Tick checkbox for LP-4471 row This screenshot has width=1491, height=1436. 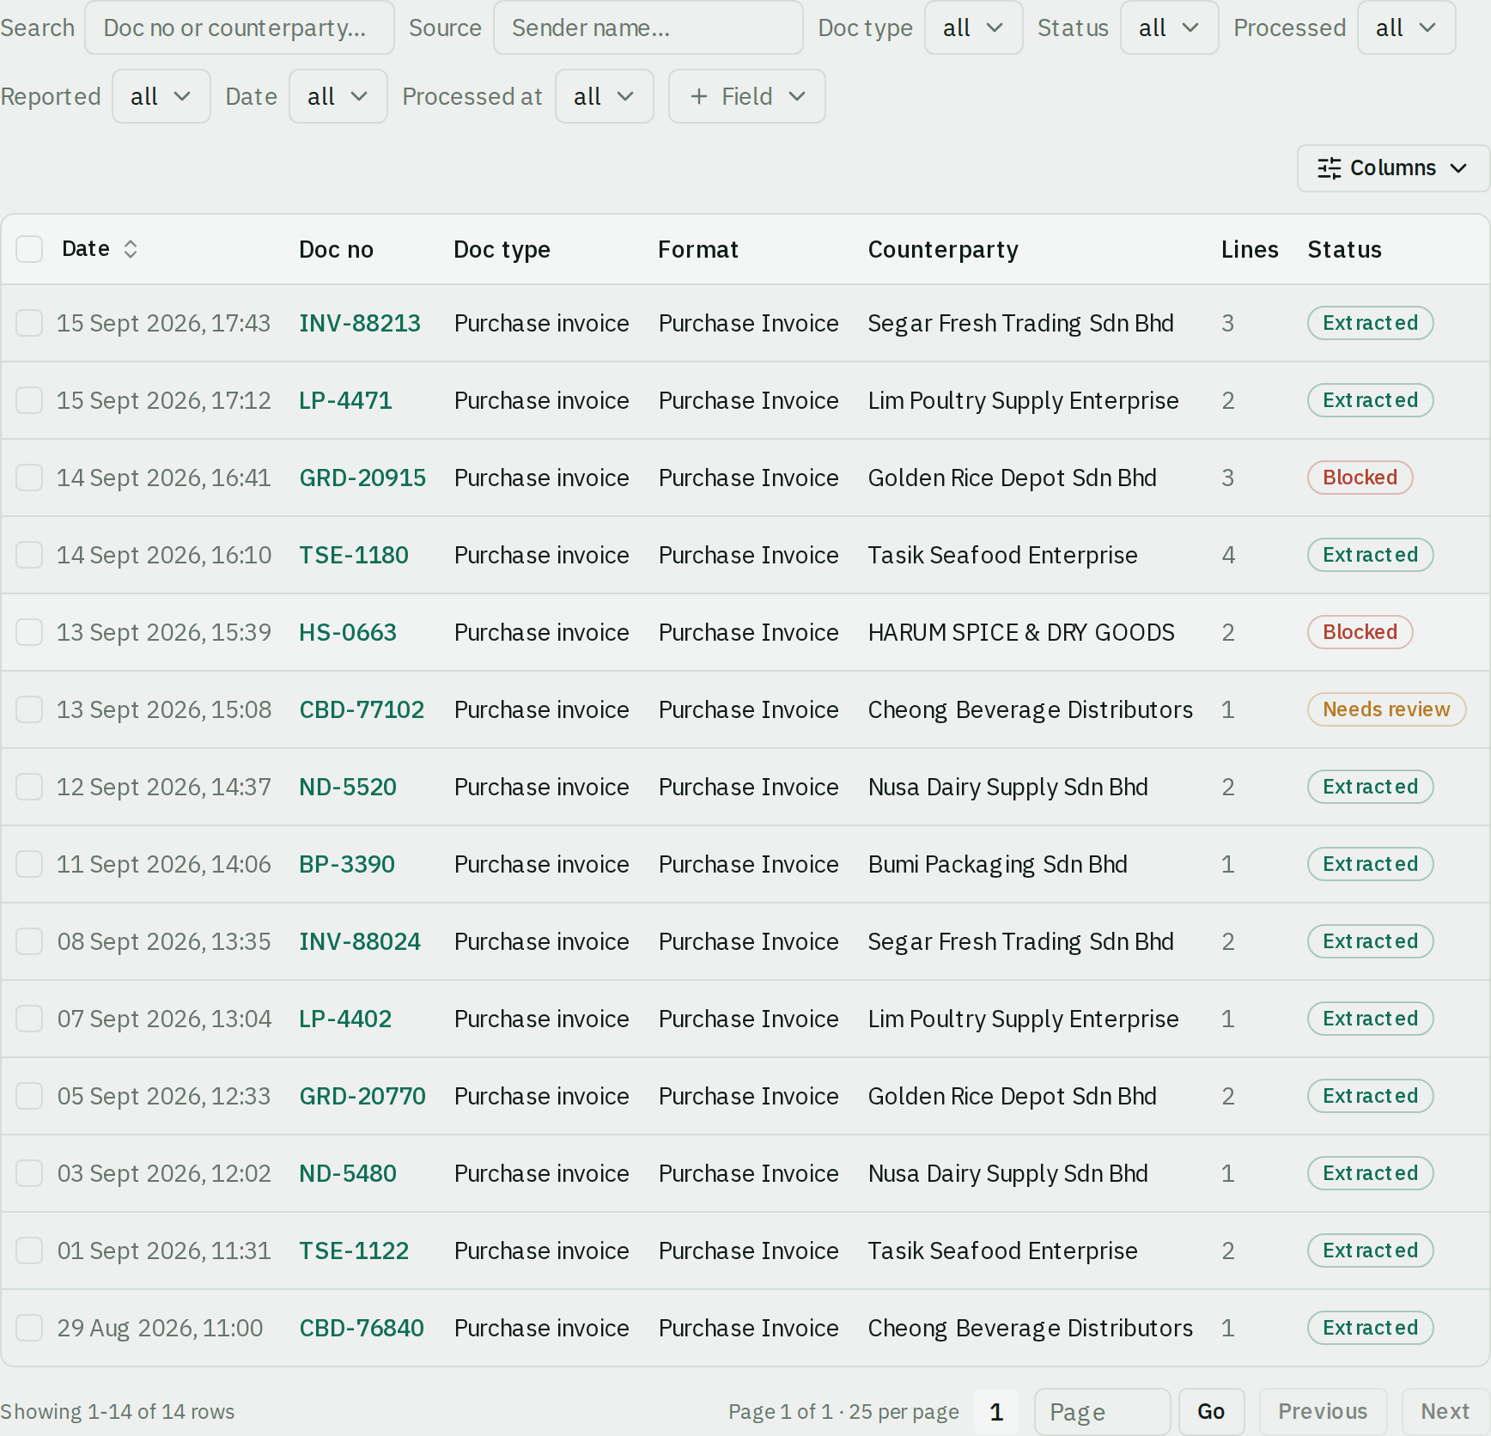[x=29, y=400]
